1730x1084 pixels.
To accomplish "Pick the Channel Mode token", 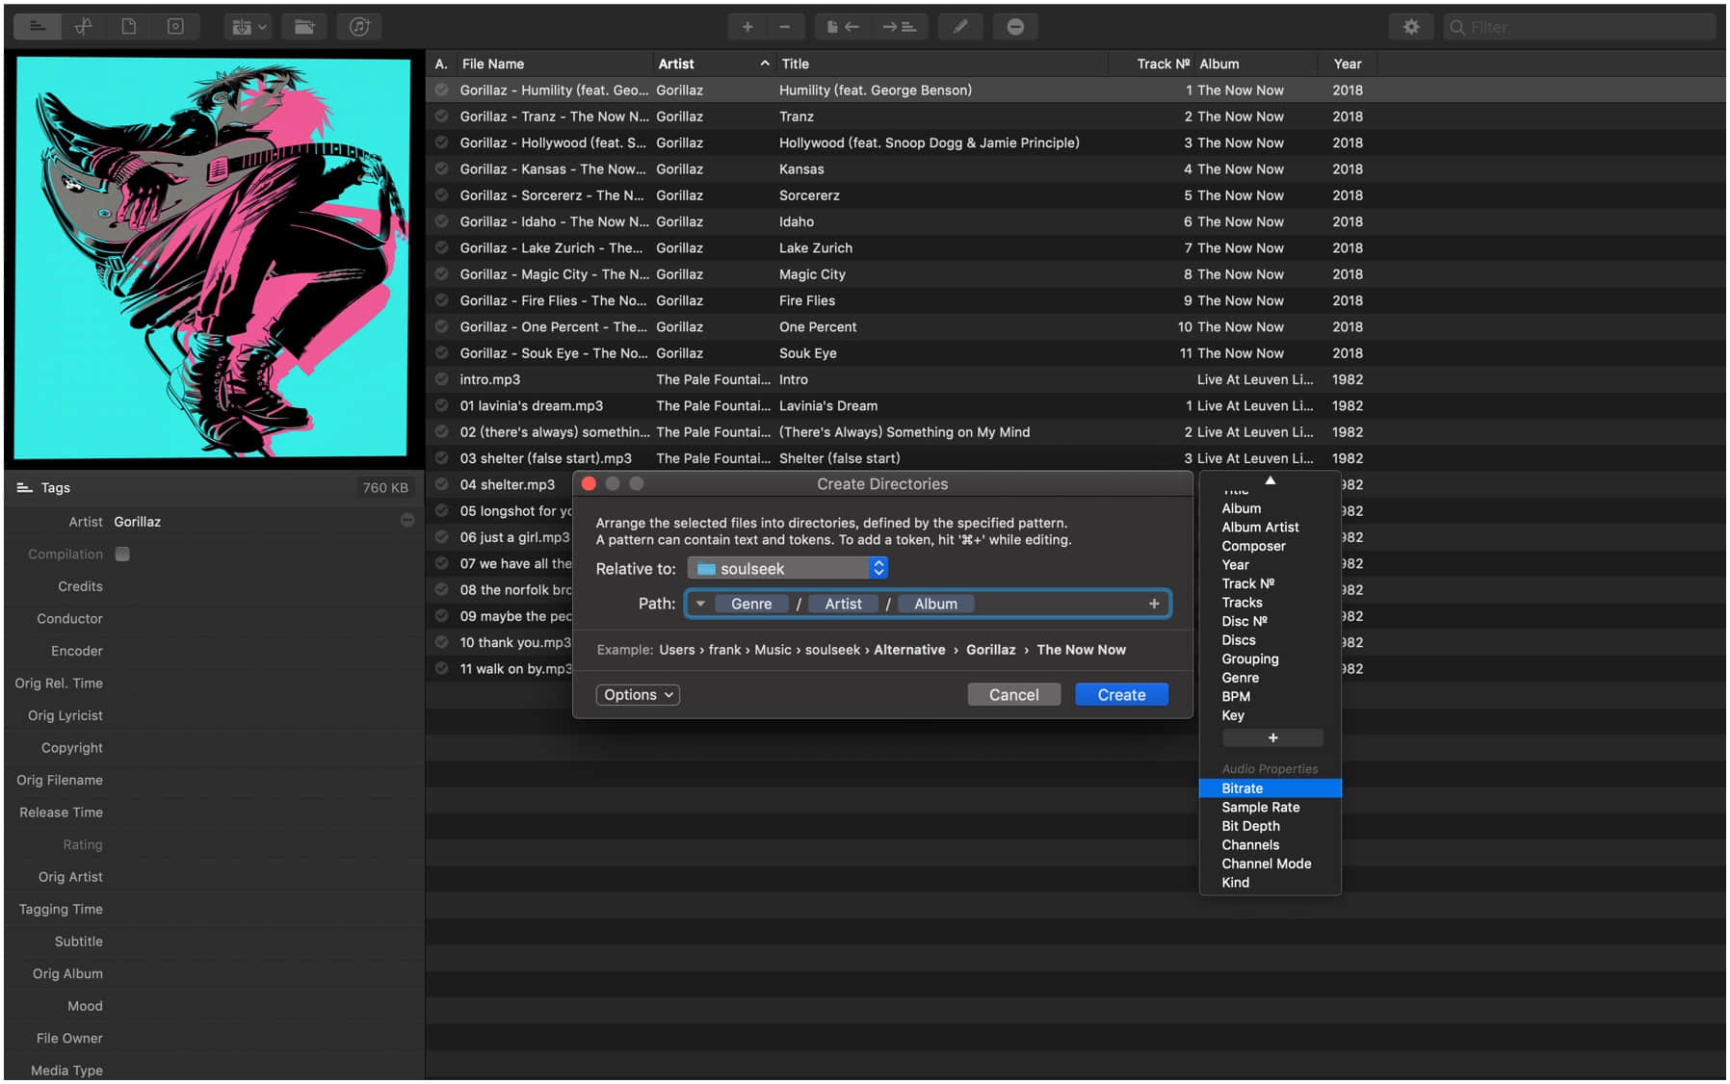I will click(1267, 864).
